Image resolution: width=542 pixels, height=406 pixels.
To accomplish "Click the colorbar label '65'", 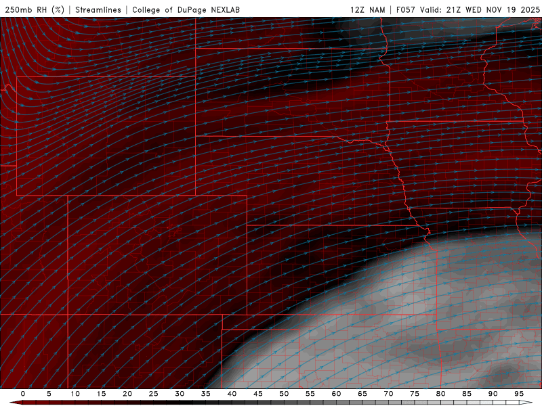I will pos(362,394).
